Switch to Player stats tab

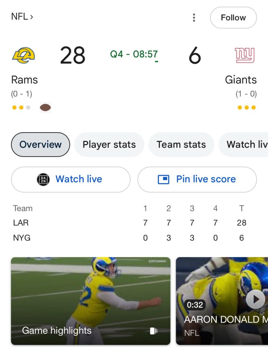(x=109, y=144)
